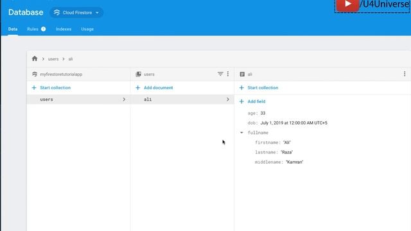Open the Cloud Firestore database dropdown
Screen dimensions: 411x231
(76, 13)
